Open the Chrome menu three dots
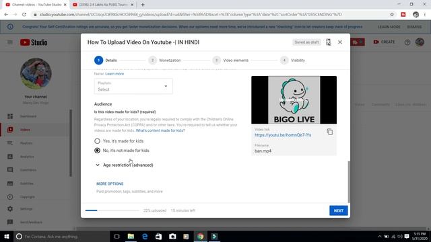Screen dimensions: 431x242 [425, 15]
